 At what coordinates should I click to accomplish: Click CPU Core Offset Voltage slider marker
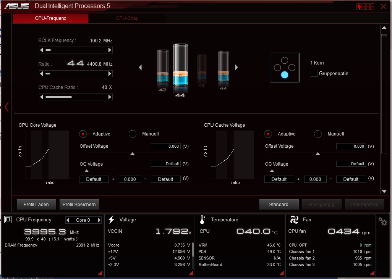(133, 153)
